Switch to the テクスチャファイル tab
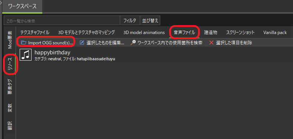 tap(35, 33)
